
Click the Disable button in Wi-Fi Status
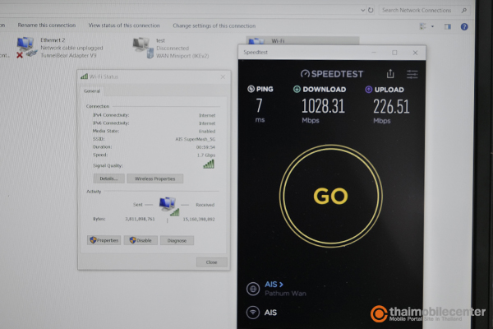[x=141, y=240]
